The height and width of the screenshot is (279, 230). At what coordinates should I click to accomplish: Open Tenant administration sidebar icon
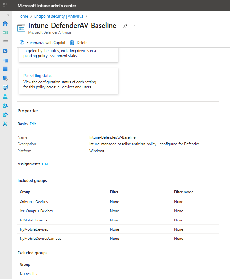click(x=5, y=115)
